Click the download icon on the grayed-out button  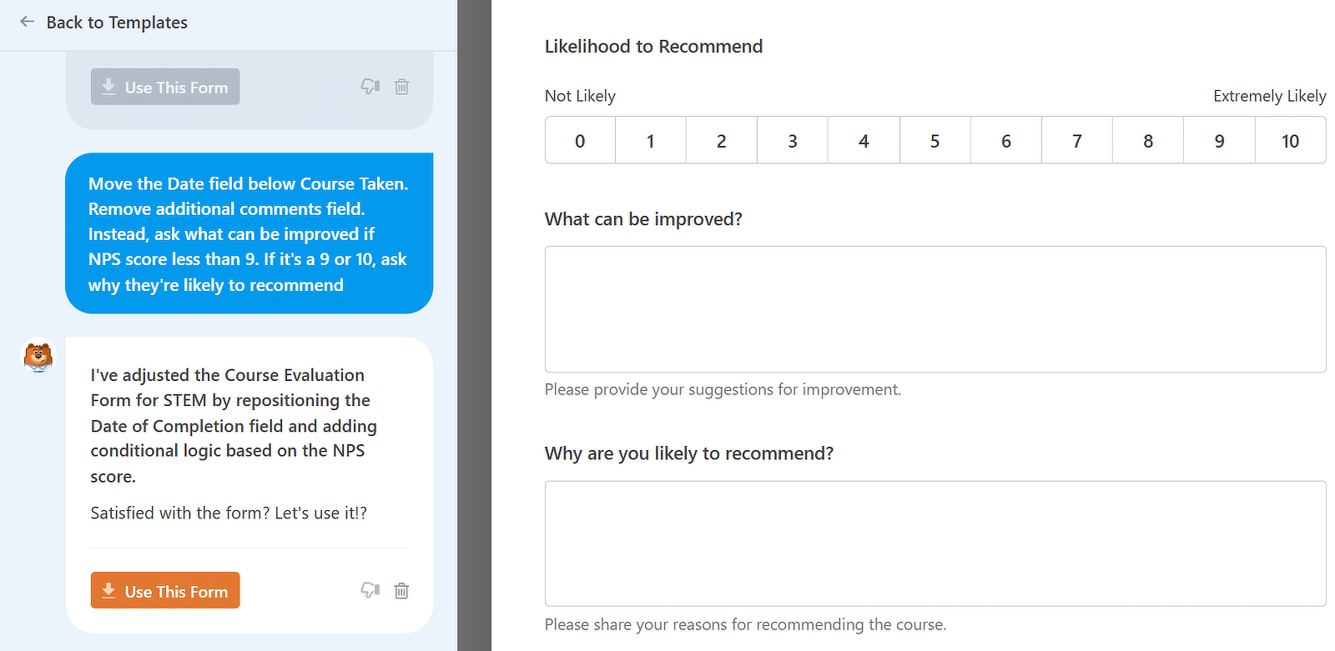108,86
